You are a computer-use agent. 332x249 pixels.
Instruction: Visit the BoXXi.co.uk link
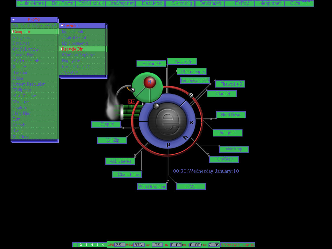click(91, 3)
